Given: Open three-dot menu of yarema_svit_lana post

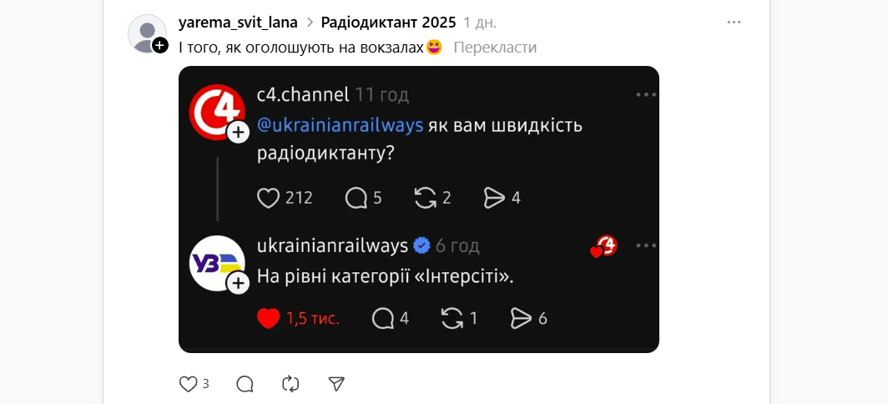Looking at the screenshot, I should click(x=734, y=22).
